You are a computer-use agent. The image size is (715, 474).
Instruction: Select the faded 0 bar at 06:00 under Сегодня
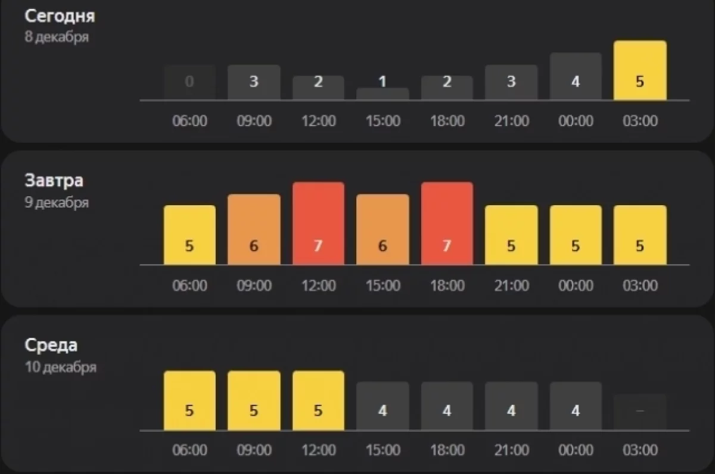tap(189, 83)
